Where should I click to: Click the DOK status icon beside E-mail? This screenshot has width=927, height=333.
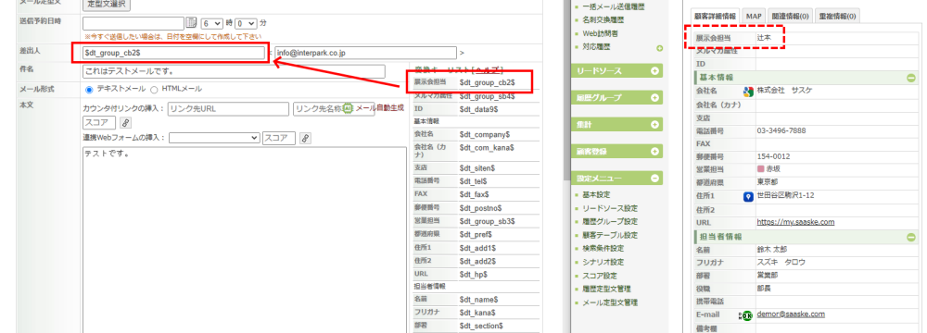point(745,315)
